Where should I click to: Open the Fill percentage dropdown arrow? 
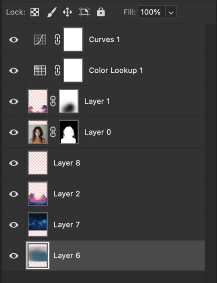click(171, 12)
